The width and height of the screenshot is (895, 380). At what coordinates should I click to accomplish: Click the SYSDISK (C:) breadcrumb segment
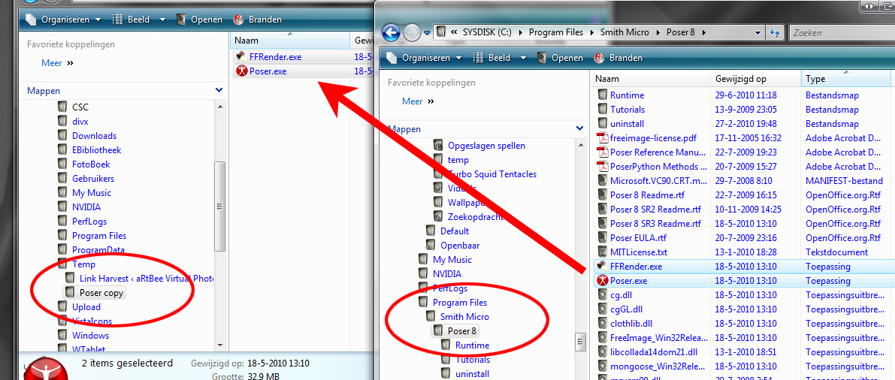coord(488,32)
